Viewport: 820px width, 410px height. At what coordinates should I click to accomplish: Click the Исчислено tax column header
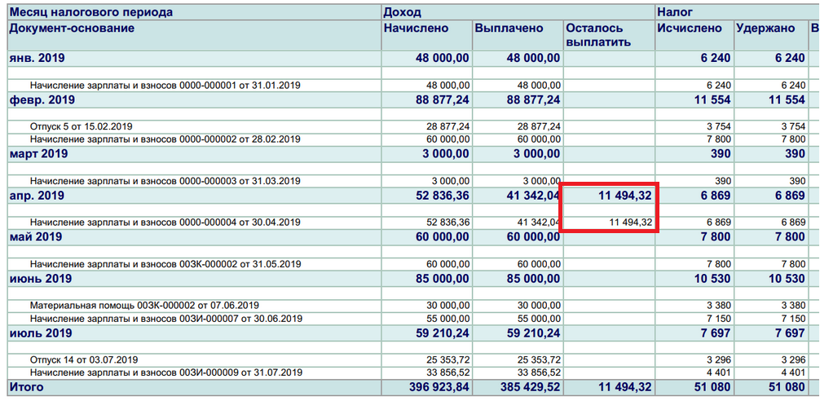coord(690,29)
